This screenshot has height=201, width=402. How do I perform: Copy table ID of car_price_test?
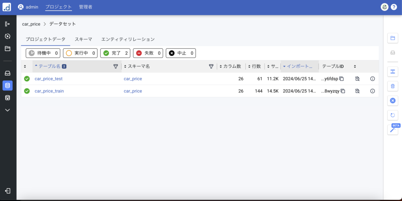(x=342, y=79)
